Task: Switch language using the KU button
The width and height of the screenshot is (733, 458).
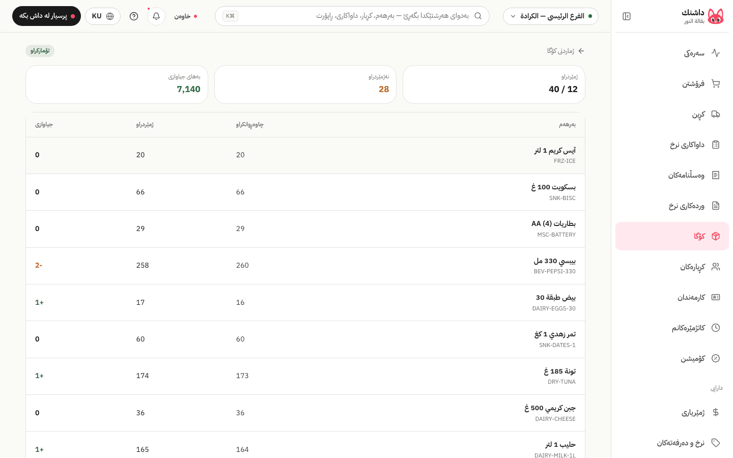Action: (x=103, y=16)
